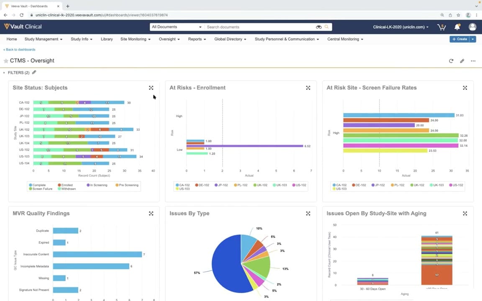Click the Inaccurate Content bar in MVR chart
Viewport: 482px width, 301px height.
point(97,254)
